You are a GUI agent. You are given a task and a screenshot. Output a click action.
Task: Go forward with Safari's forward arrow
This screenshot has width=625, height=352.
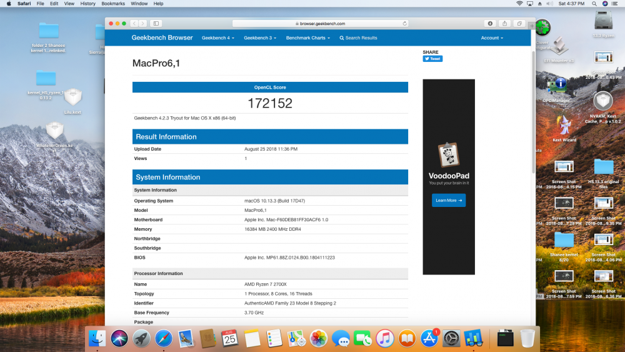click(x=142, y=24)
